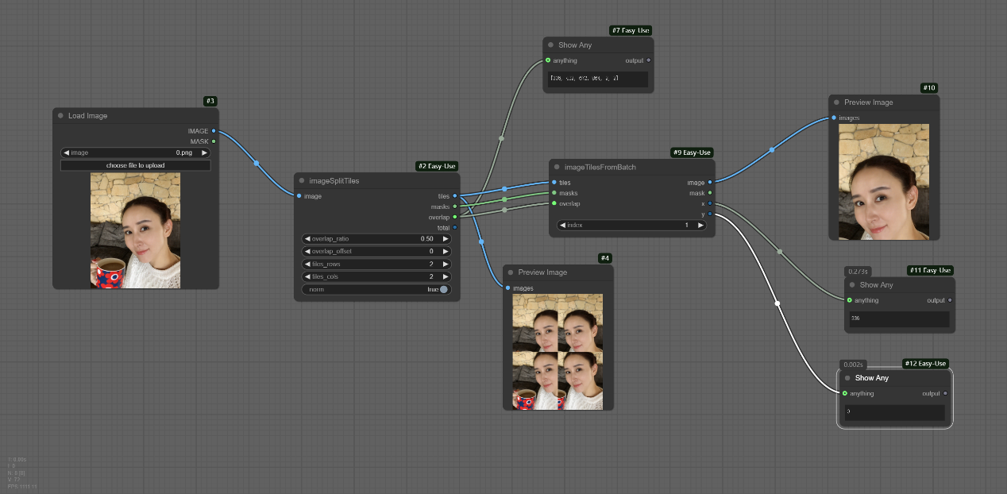The image size is (1007, 494).
Task: Collapse the imageSplitTiles node via its title dot
Action: (x=302, y=181)
